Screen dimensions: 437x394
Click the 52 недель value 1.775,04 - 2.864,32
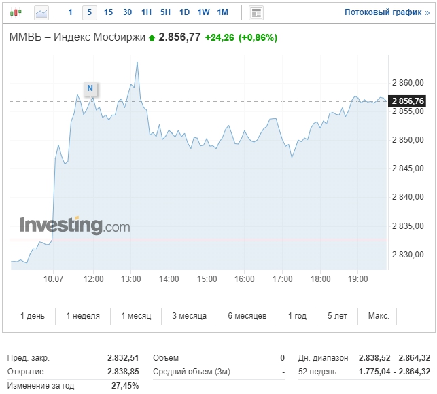click(x=394, y=372)
